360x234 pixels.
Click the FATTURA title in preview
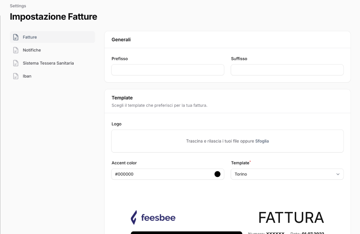pos(291,217)
